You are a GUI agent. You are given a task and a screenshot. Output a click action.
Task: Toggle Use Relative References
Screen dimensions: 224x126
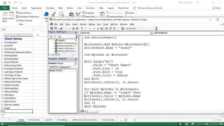pos(27,17)
